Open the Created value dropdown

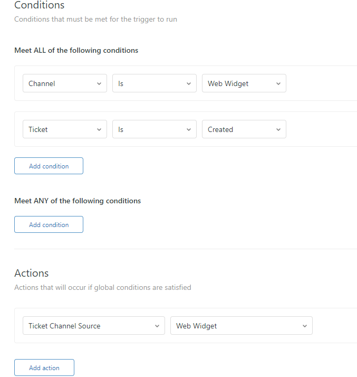coord(244,129)
